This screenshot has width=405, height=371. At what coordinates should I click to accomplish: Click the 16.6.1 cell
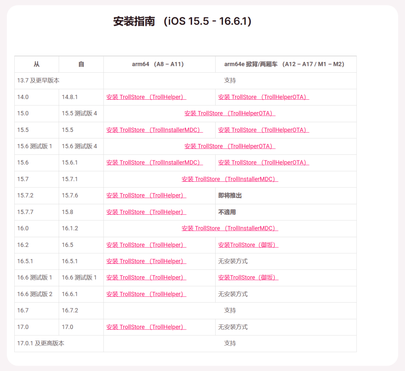[81, 294]
